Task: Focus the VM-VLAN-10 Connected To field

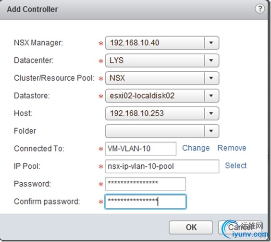Action: [x=141, y=149]
